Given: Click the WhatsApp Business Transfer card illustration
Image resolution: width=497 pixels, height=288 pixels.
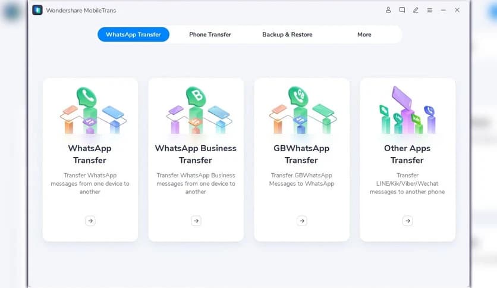Looking at the screenshot, I should (x=199, y=110).
